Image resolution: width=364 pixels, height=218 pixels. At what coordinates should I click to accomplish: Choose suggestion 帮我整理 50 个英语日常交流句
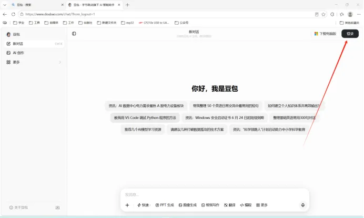226,106
